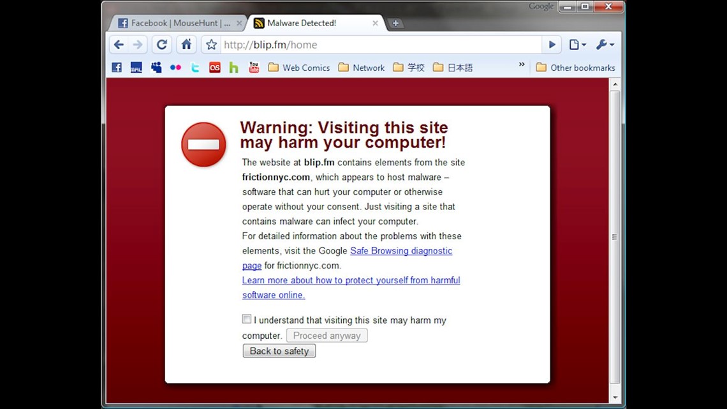Click the Back to safety button
Image resolution: width=727 pixels, height=409 pixels.
click(279, 351)
